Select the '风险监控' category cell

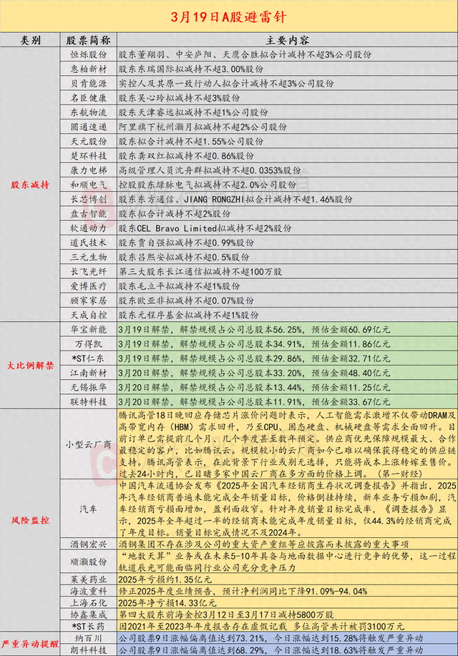(x=30, y=520)
